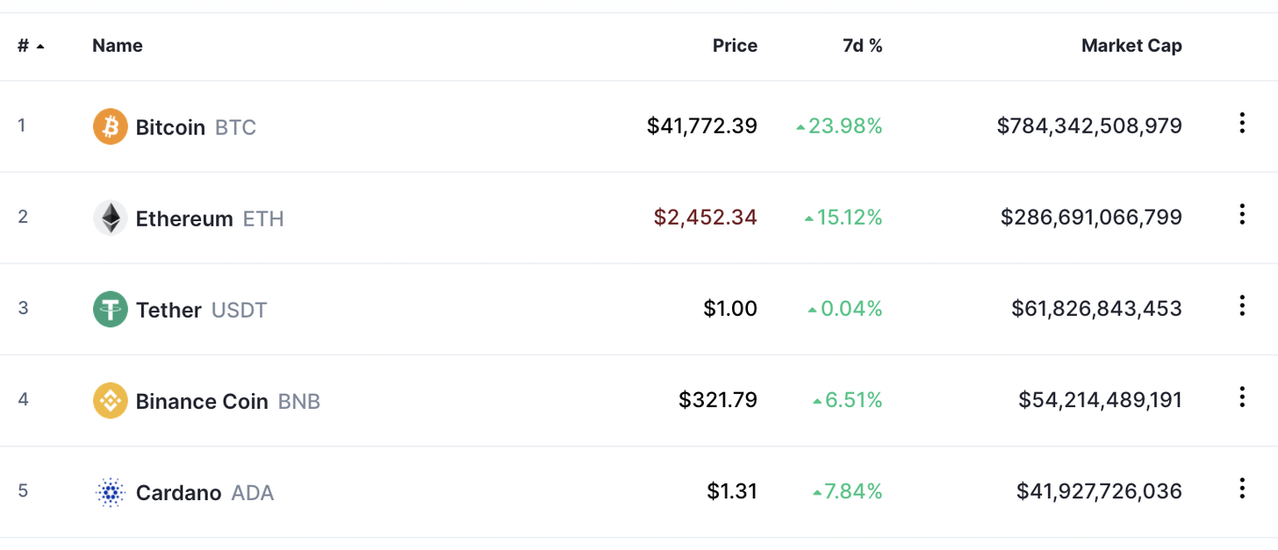Open the Ethereum row actions menu

pyautogui.click(x=1243, y=215)
